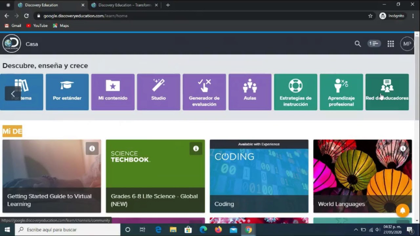
Task: Open the Generador de evaluación tile
Action: 204,92
